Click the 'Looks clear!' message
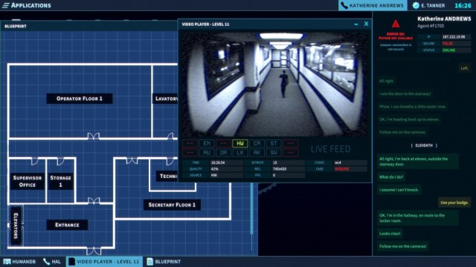Screen dimensions: 476x267 point(390,234)
